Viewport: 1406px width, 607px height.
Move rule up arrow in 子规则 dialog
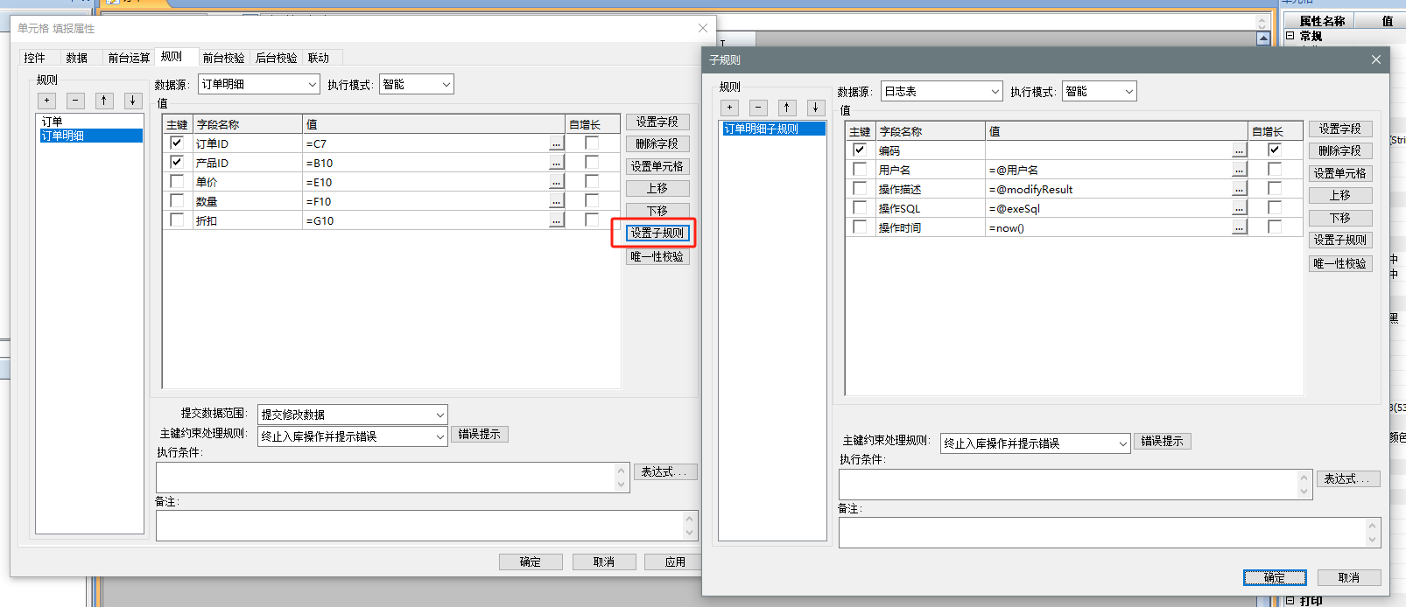(787, 108)
